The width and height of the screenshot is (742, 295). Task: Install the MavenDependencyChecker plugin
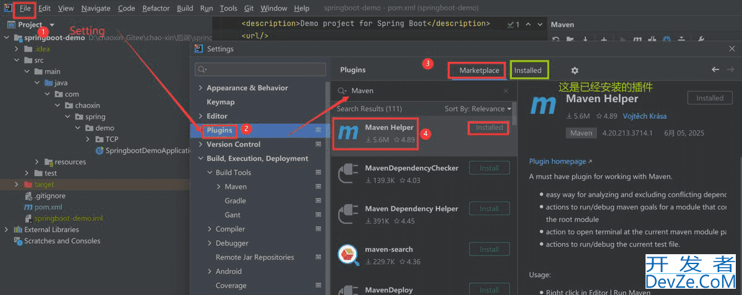pyautogui.click(x=489, y=168)
